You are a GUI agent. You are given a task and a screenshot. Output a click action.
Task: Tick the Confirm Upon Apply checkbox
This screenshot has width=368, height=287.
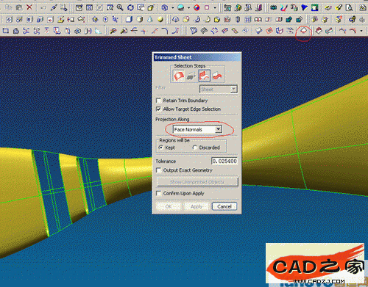[159, 193]
